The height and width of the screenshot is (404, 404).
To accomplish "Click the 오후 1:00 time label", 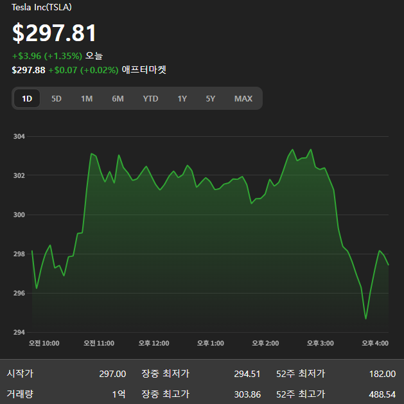I will tap(211, 343).
